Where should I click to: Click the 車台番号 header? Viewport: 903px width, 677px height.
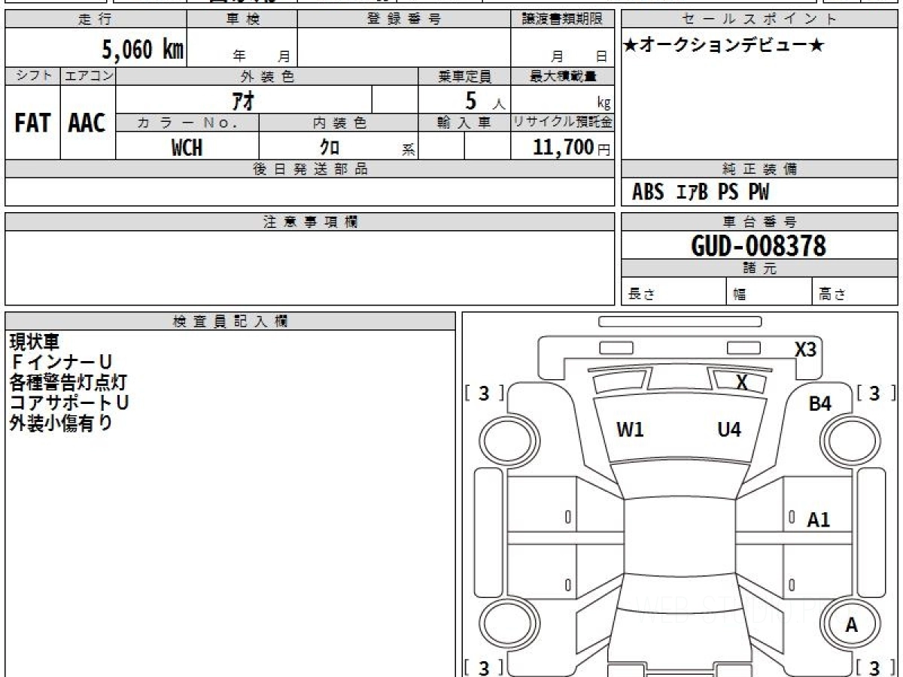pyautogui.click(x=759, y=222)
